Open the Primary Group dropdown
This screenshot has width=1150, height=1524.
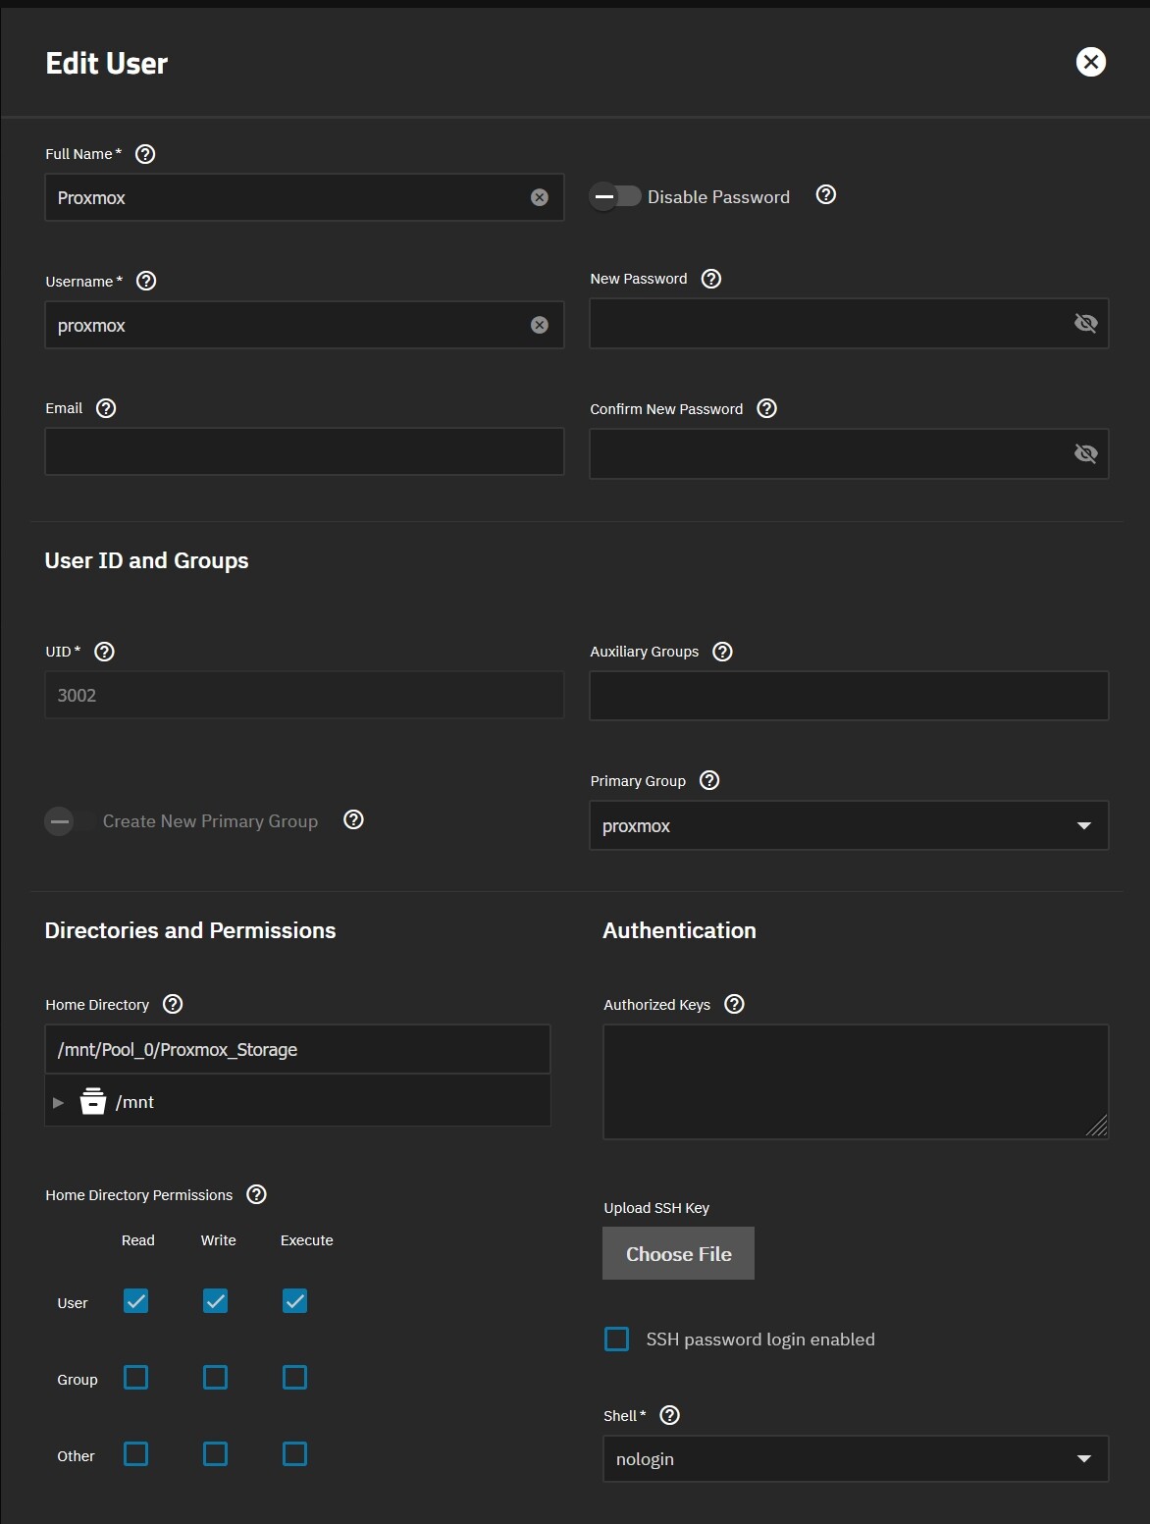tap(849, 825)
